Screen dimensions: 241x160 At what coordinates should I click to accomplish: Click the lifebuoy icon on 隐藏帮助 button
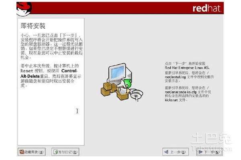click(x=22, y=152)
